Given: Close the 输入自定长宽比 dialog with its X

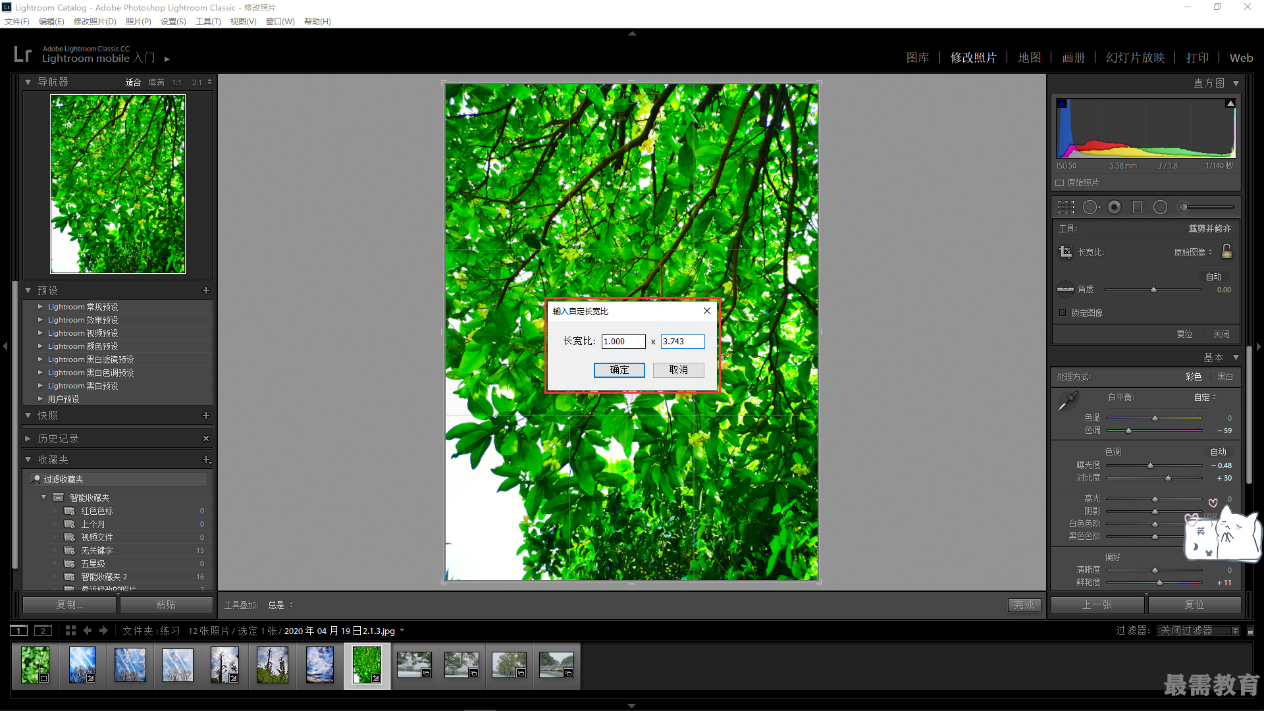Looking at the screenshot, I should [706, 311].
